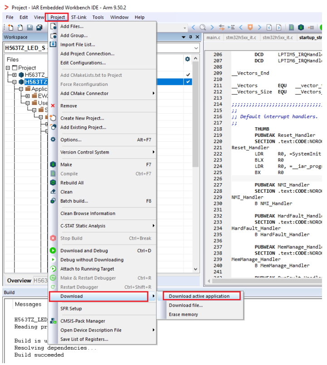
Task: Click the Add Group menu icon
Action: coord(53,35)
